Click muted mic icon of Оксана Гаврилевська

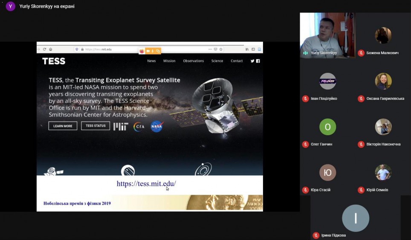click(x=361, y=99)
